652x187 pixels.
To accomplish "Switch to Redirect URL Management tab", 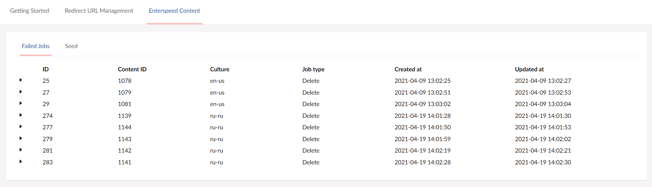I will 99,11.
